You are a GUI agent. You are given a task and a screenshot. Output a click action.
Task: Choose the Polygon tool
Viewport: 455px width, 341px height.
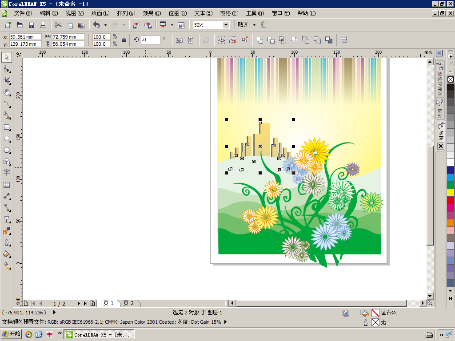click(x=7, y=150)
